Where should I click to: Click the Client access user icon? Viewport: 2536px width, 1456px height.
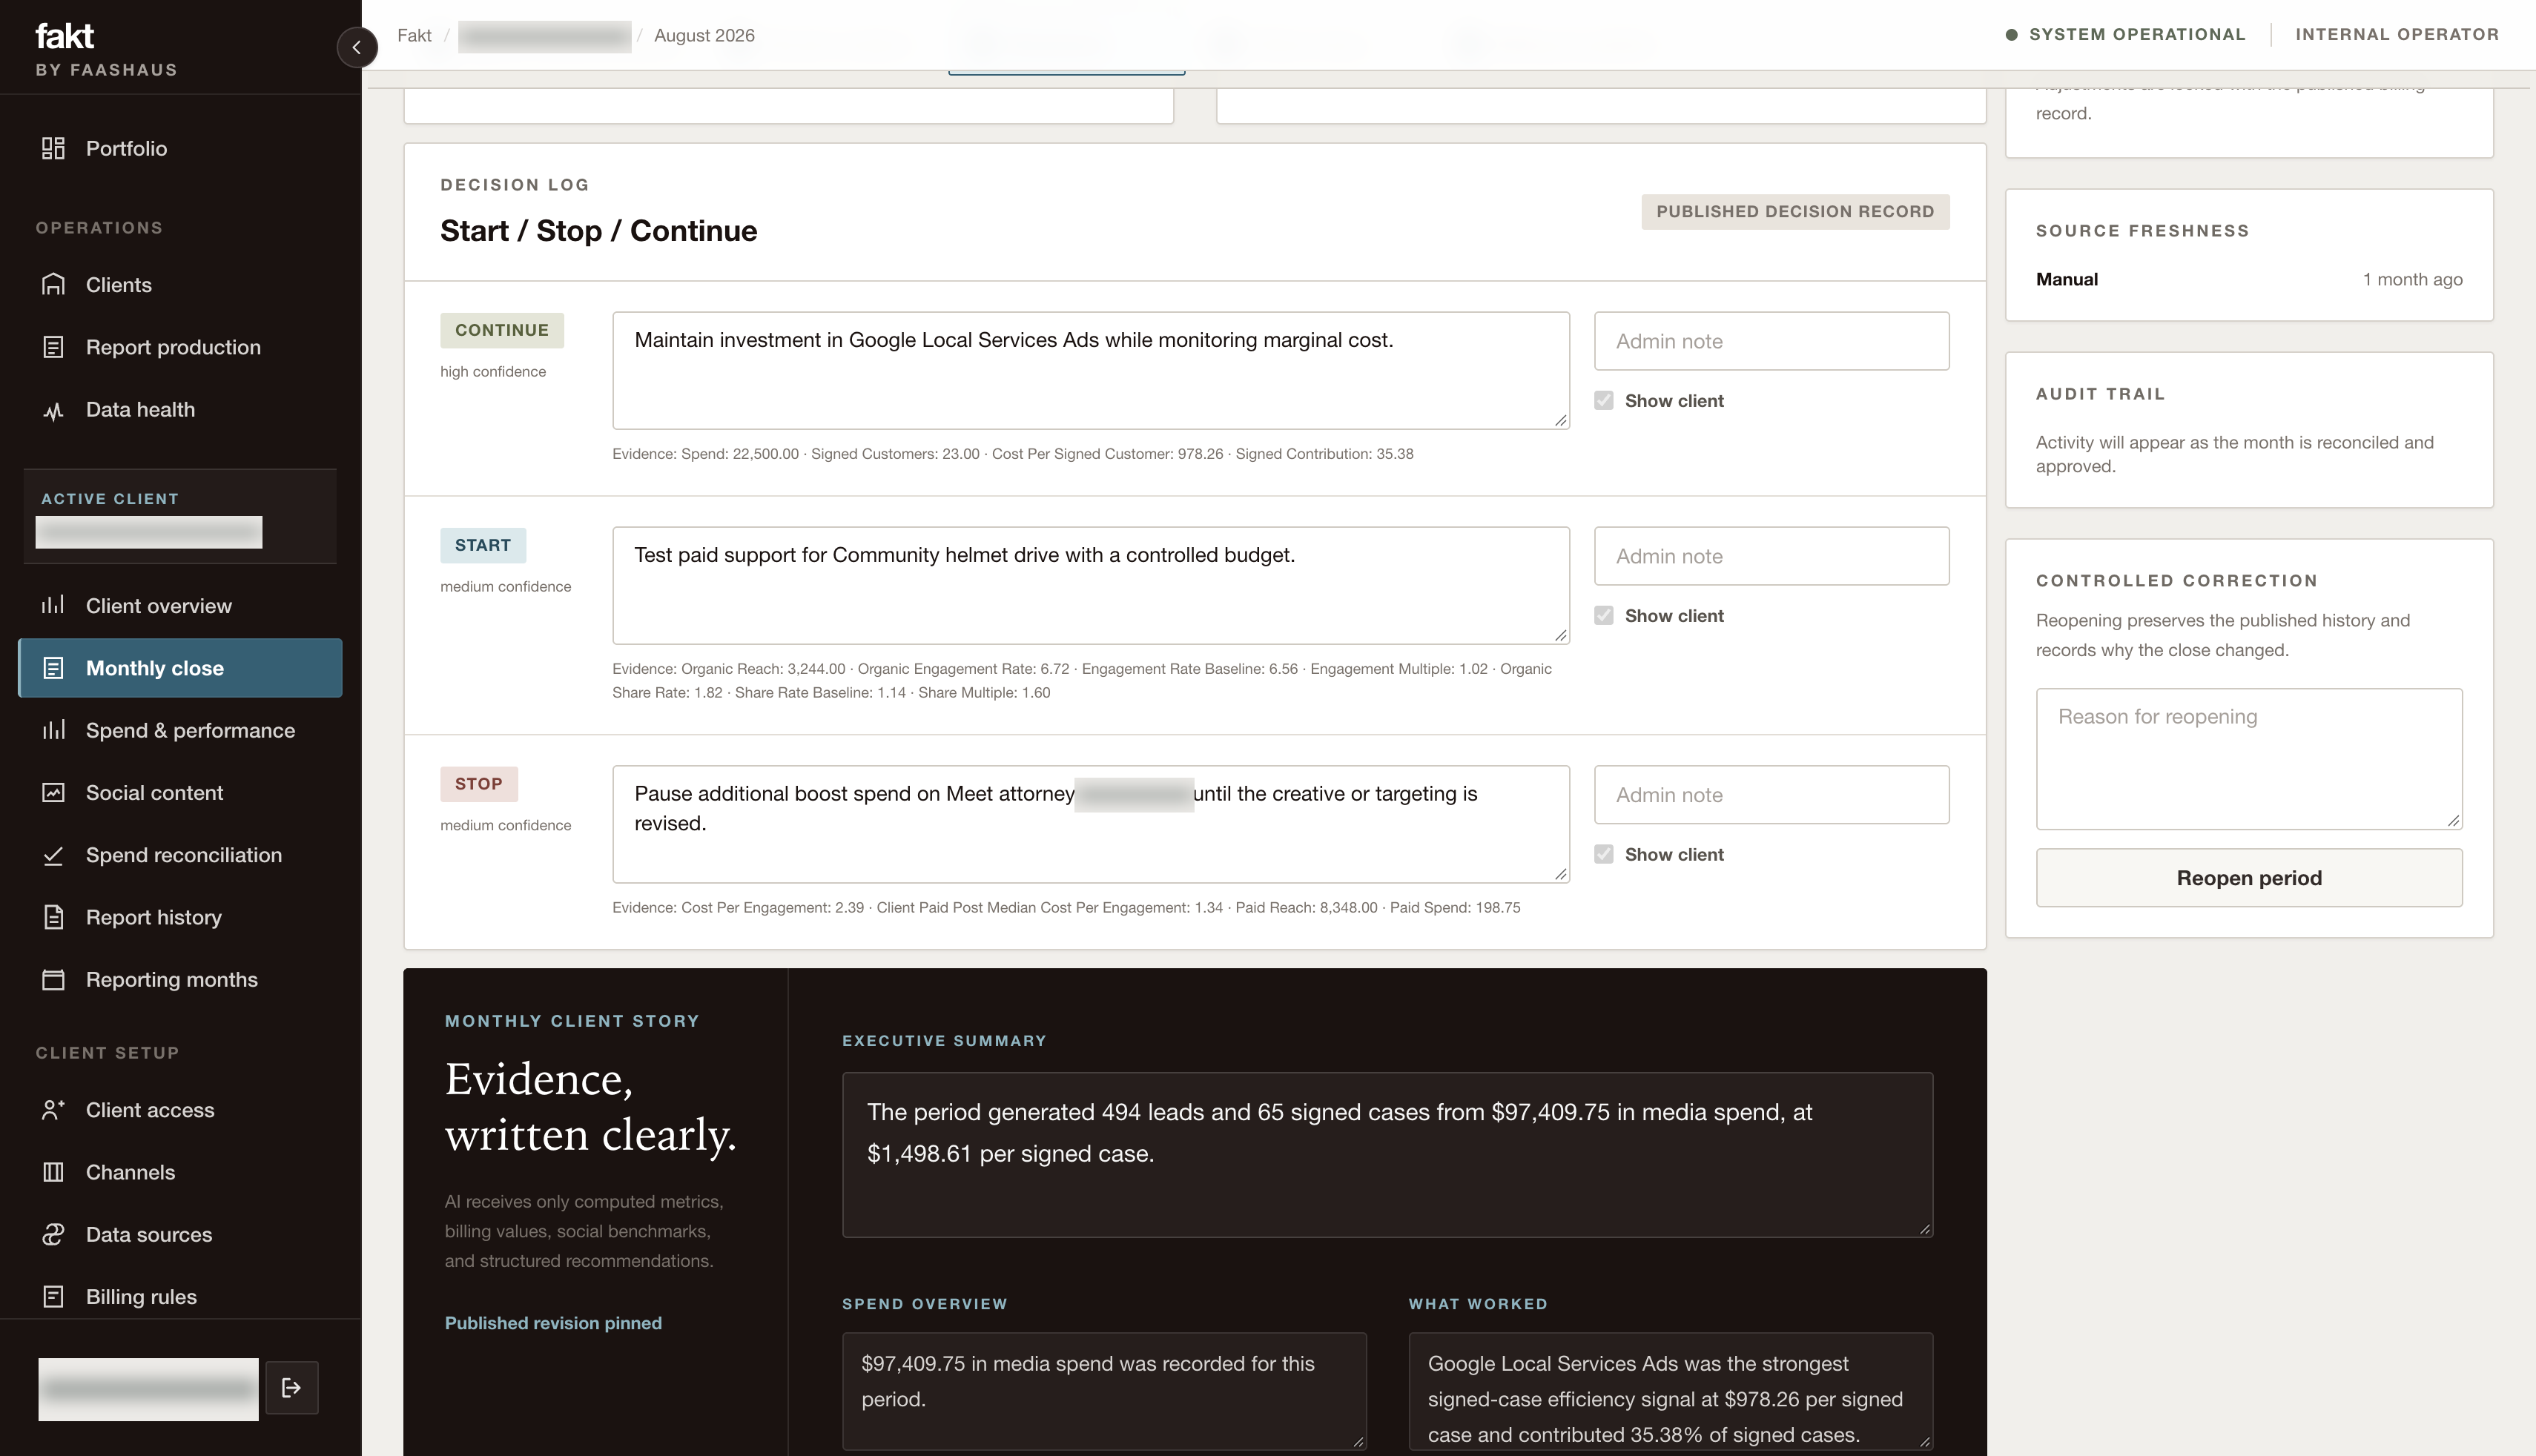53,1110
